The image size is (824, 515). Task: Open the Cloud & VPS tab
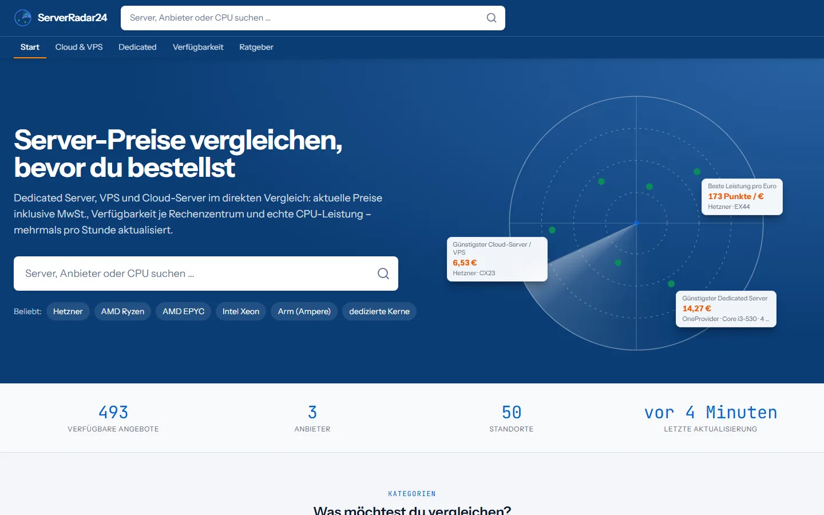point(79,47)
